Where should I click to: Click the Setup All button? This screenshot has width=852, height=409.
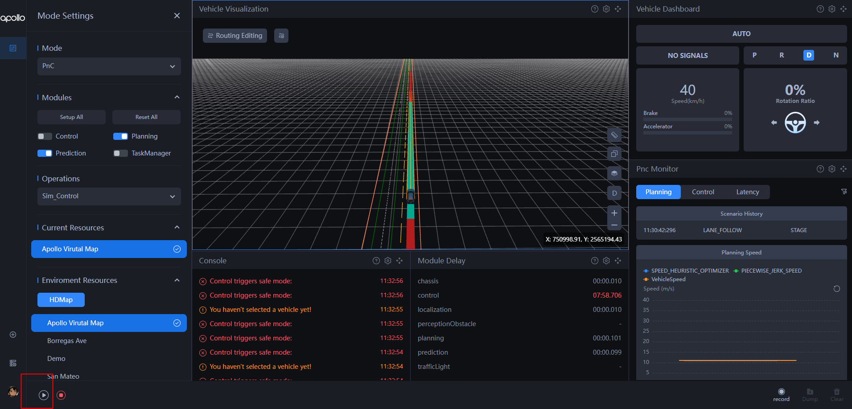[71, 117]
